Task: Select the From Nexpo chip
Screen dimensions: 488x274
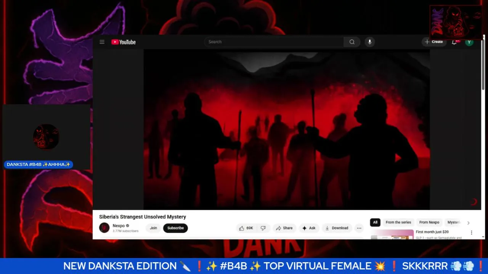Action: (x=429, y=222)
